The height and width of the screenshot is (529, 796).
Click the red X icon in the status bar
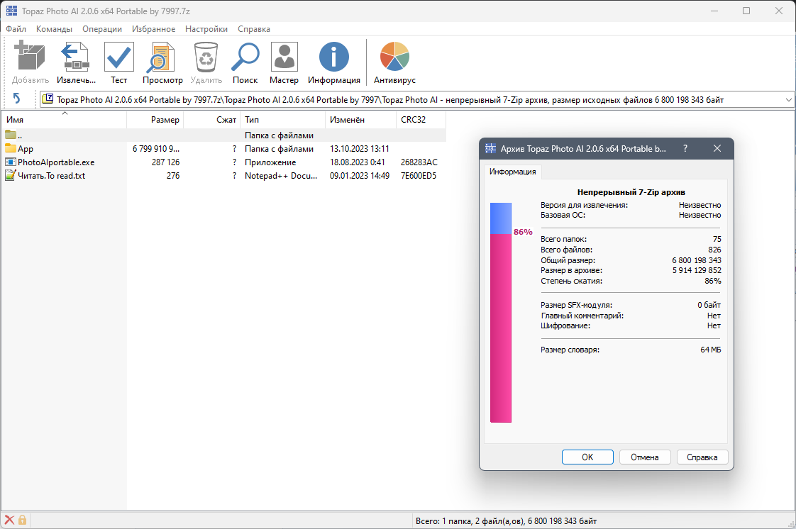coord(8,520)
